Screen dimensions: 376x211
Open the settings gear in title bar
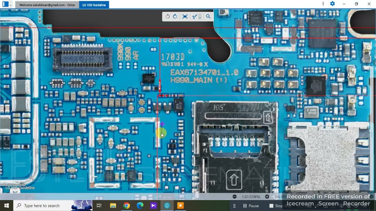(333, 4)
